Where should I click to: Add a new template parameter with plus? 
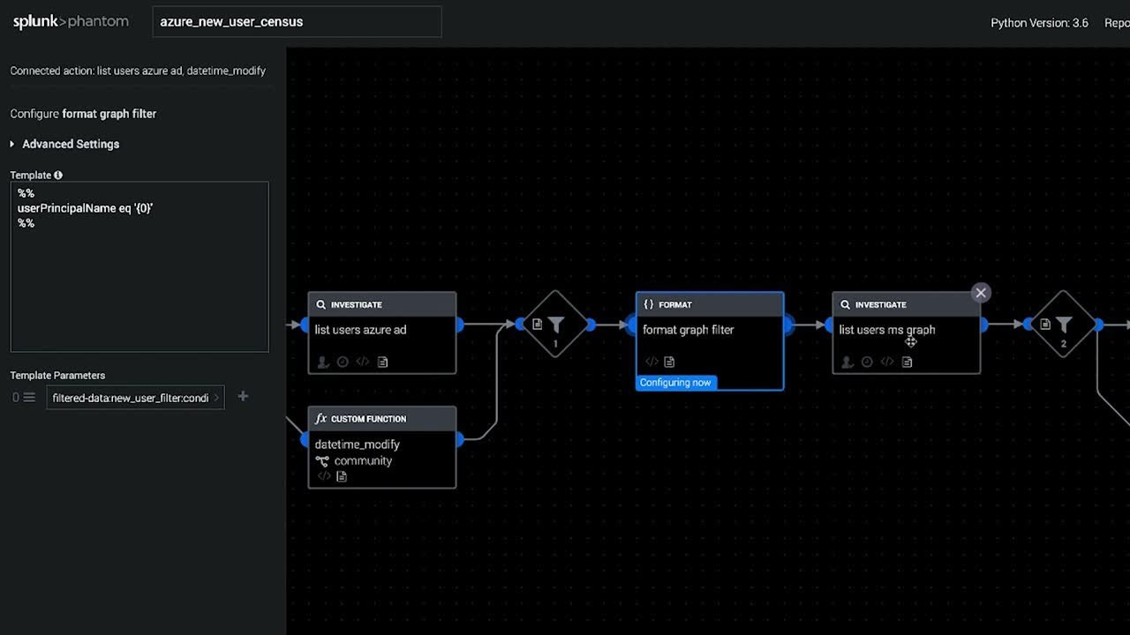pyautogui.click(x=243, y=397)
